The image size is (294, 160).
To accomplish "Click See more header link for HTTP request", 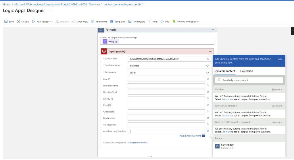I will 277,122.
